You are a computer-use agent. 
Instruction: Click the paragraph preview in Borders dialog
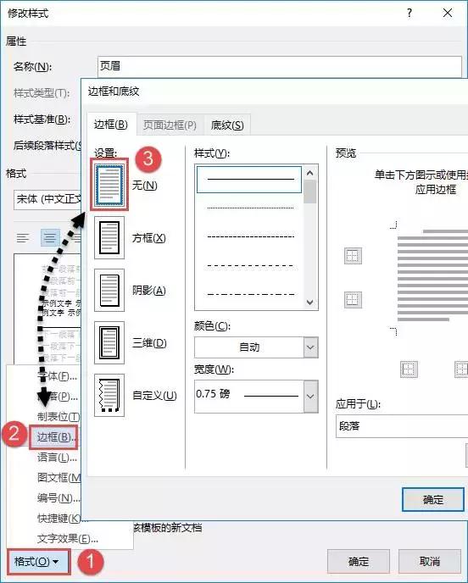(x=432, y=275)
